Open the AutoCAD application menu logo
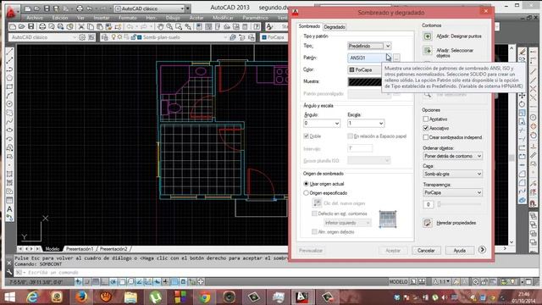Screen dimensions: 542x305 click(11, 11)
